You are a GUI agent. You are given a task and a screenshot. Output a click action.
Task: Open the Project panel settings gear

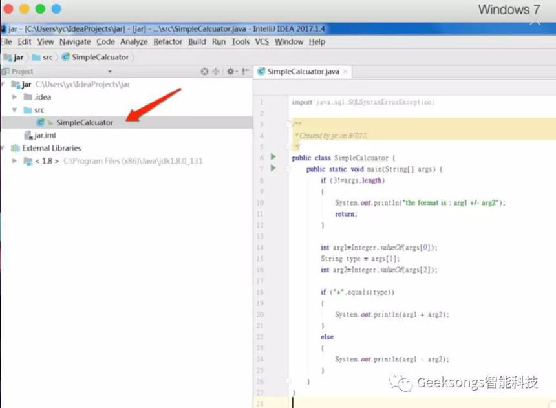(231, 71)
